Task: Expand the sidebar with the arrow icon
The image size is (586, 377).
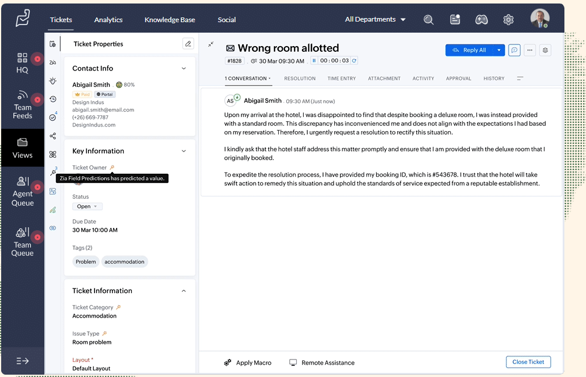Action: [x=22, y=361]
